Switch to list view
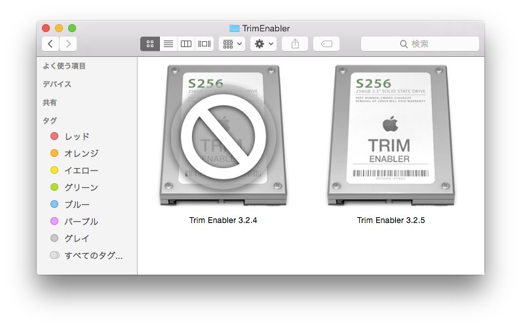Viewport: 521px width, 327px height. click(168, 44)
